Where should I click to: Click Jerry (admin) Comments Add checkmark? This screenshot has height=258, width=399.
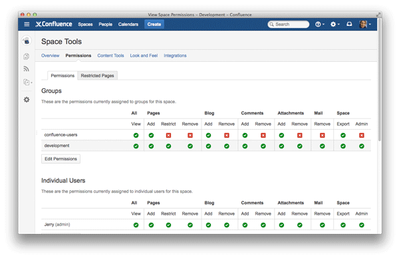[245, 225]
